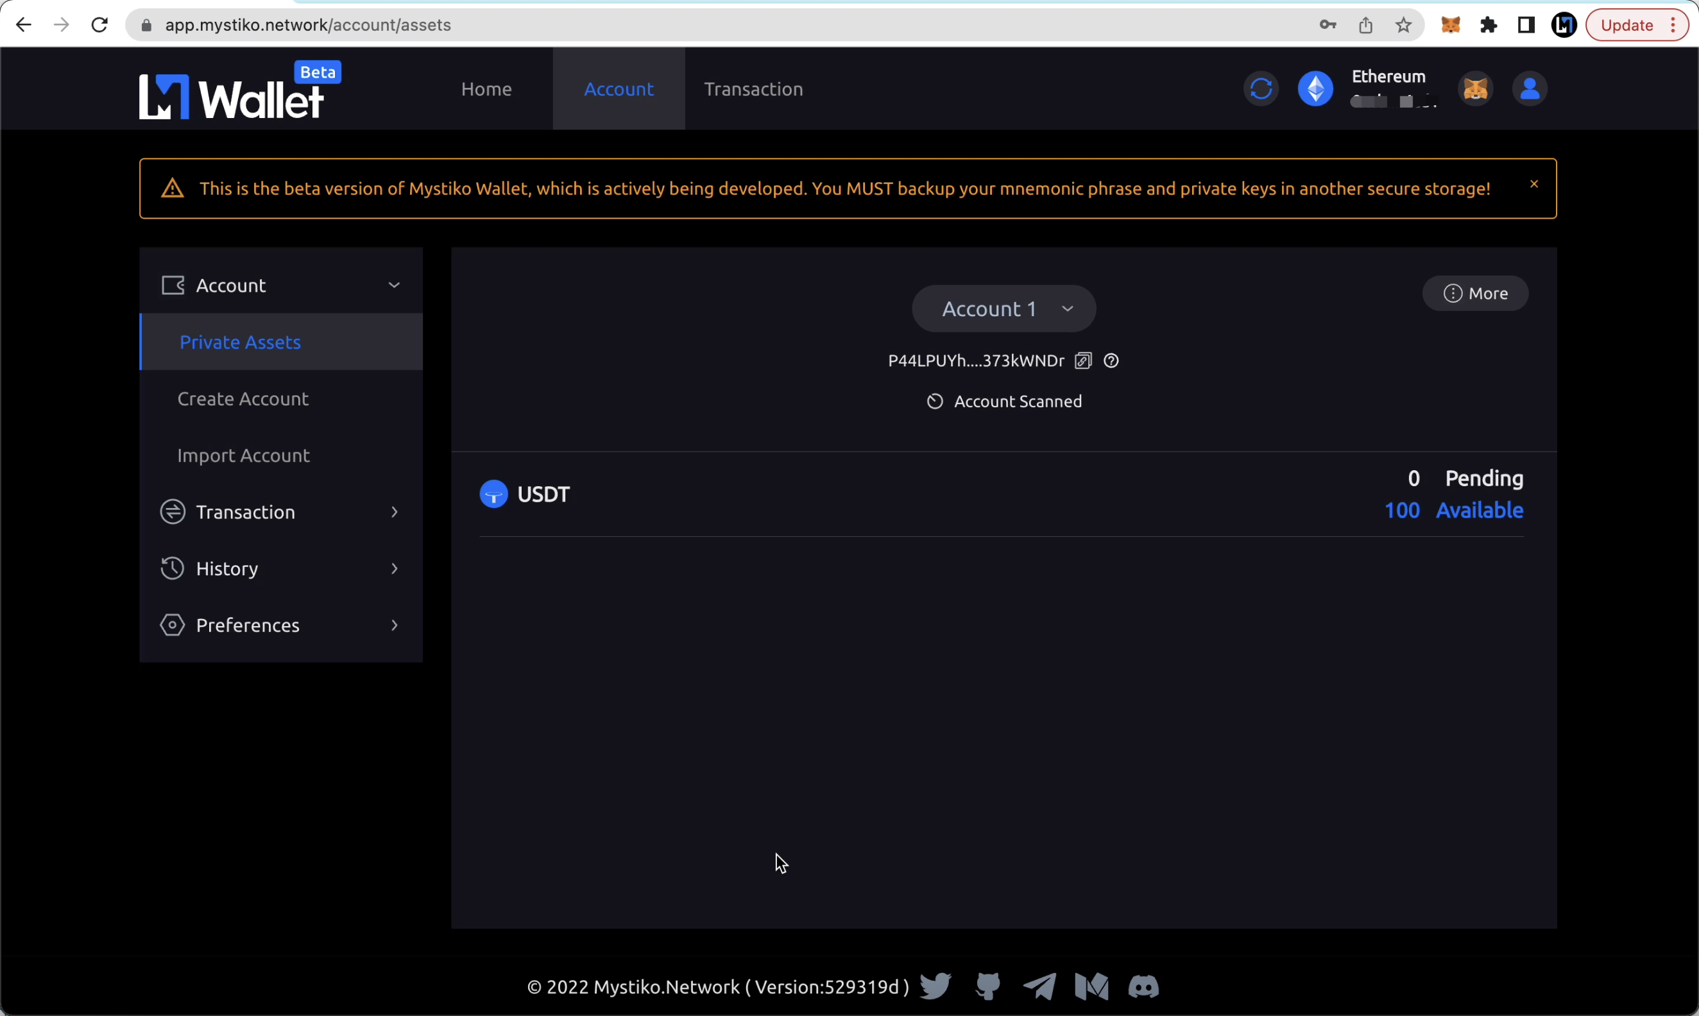The width and height of the screenshot is (1699, 1016).
Task: Click the P44LPUYh....373kWNDr address text
Action: [x=976, y=361]
